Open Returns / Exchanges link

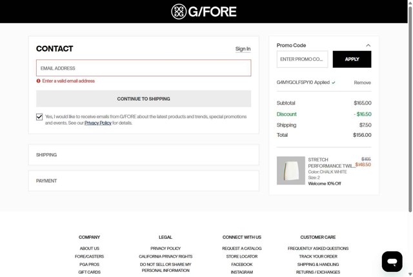click(x=318, y=272)
